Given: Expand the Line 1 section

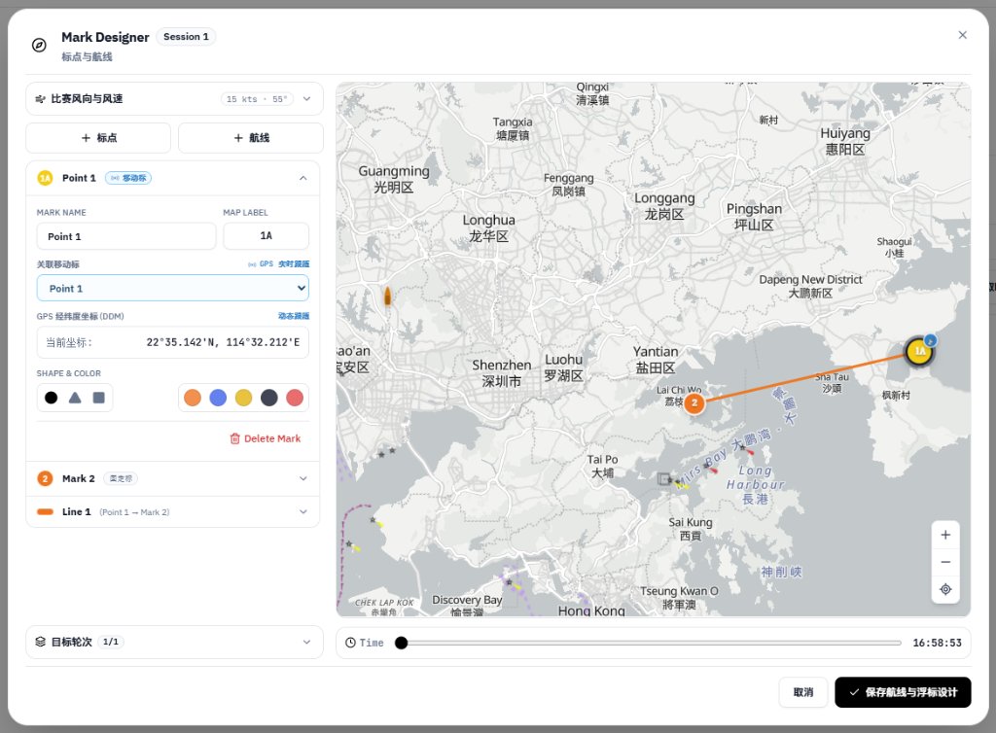Looking at the screenshot, I should pos(303,512).
